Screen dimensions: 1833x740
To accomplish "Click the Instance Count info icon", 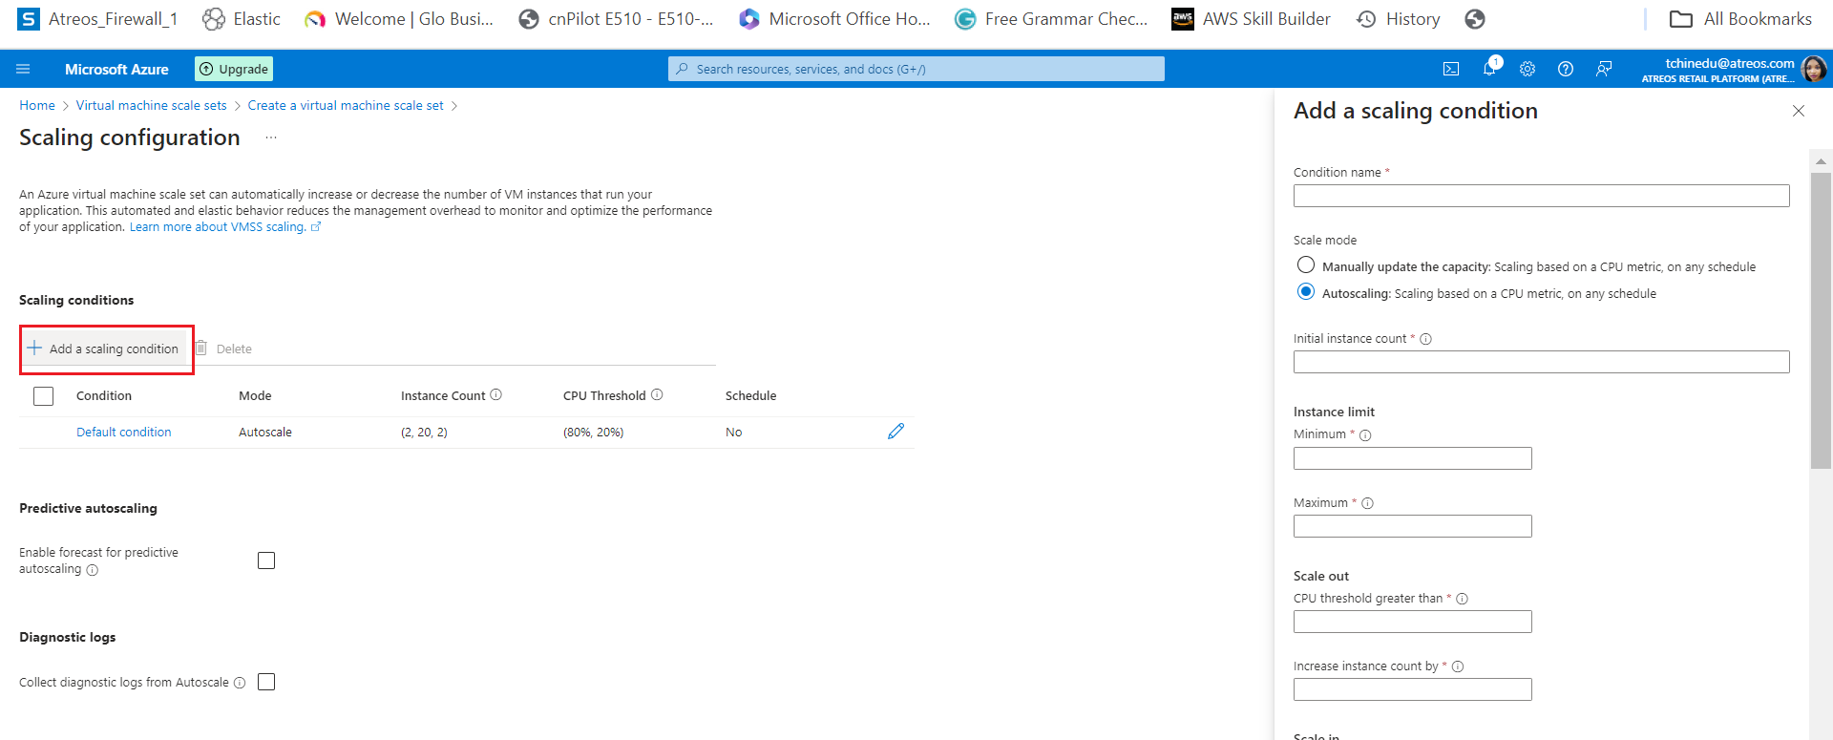I will point(496,395).
